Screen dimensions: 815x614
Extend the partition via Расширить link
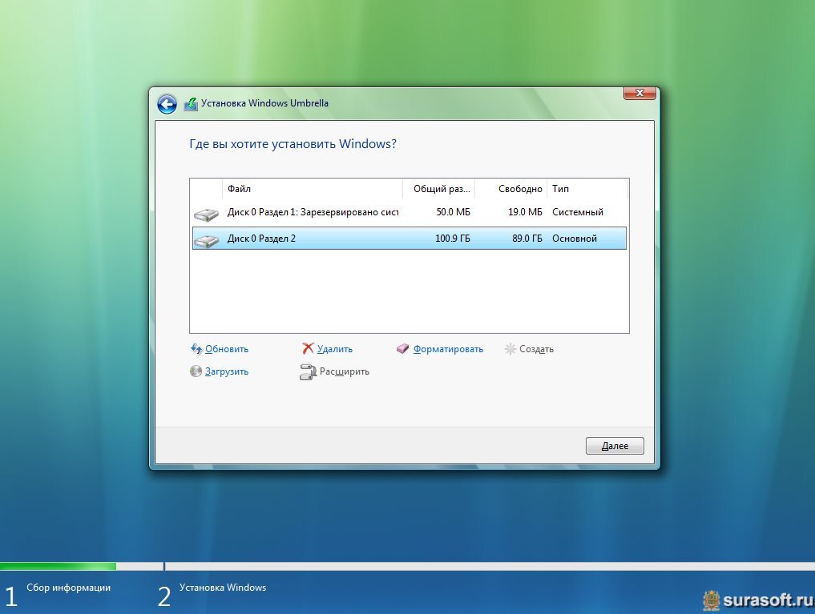pyautogui.click(x=344, y=371)
